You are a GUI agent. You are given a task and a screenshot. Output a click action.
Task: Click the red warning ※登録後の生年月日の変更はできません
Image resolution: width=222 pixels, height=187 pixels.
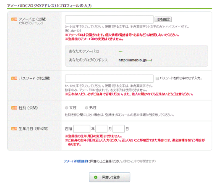(x=94, y=136)
